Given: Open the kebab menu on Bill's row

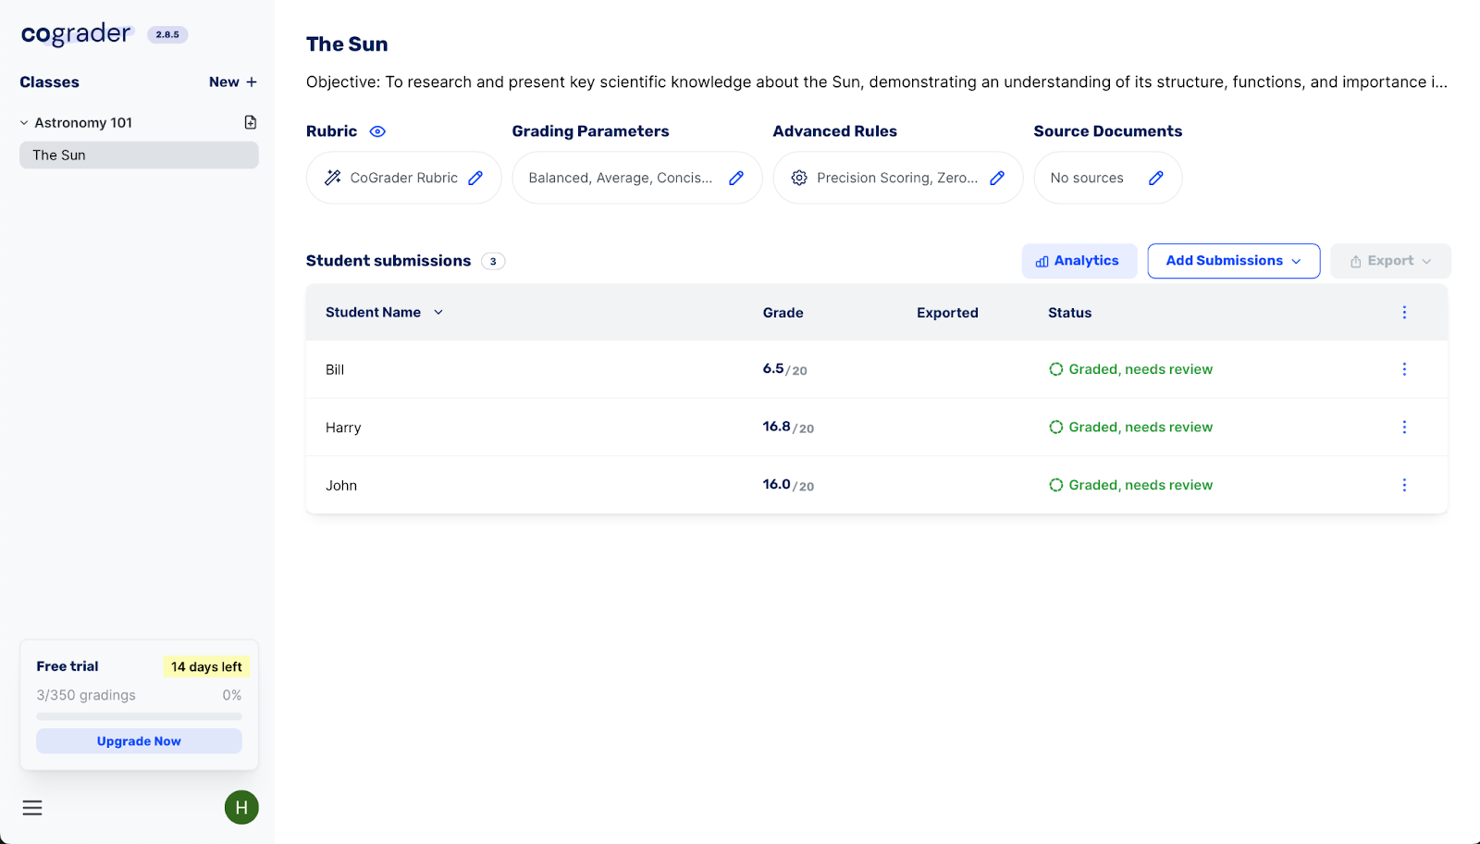Looking at the screenshot, I should point(1404,368).
